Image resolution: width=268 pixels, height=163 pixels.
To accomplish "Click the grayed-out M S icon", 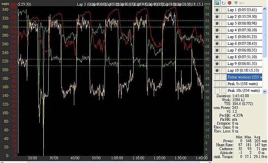I will (242, 3).
